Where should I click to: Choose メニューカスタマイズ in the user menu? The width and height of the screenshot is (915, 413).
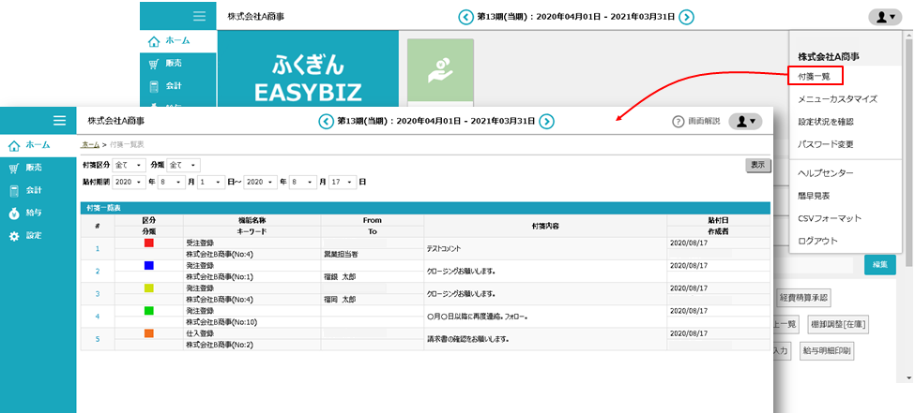[x=837, y=98]
